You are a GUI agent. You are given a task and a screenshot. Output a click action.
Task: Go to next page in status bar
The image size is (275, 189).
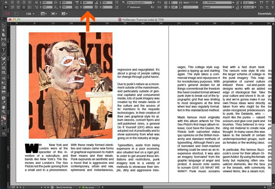[x=45, y=187]
